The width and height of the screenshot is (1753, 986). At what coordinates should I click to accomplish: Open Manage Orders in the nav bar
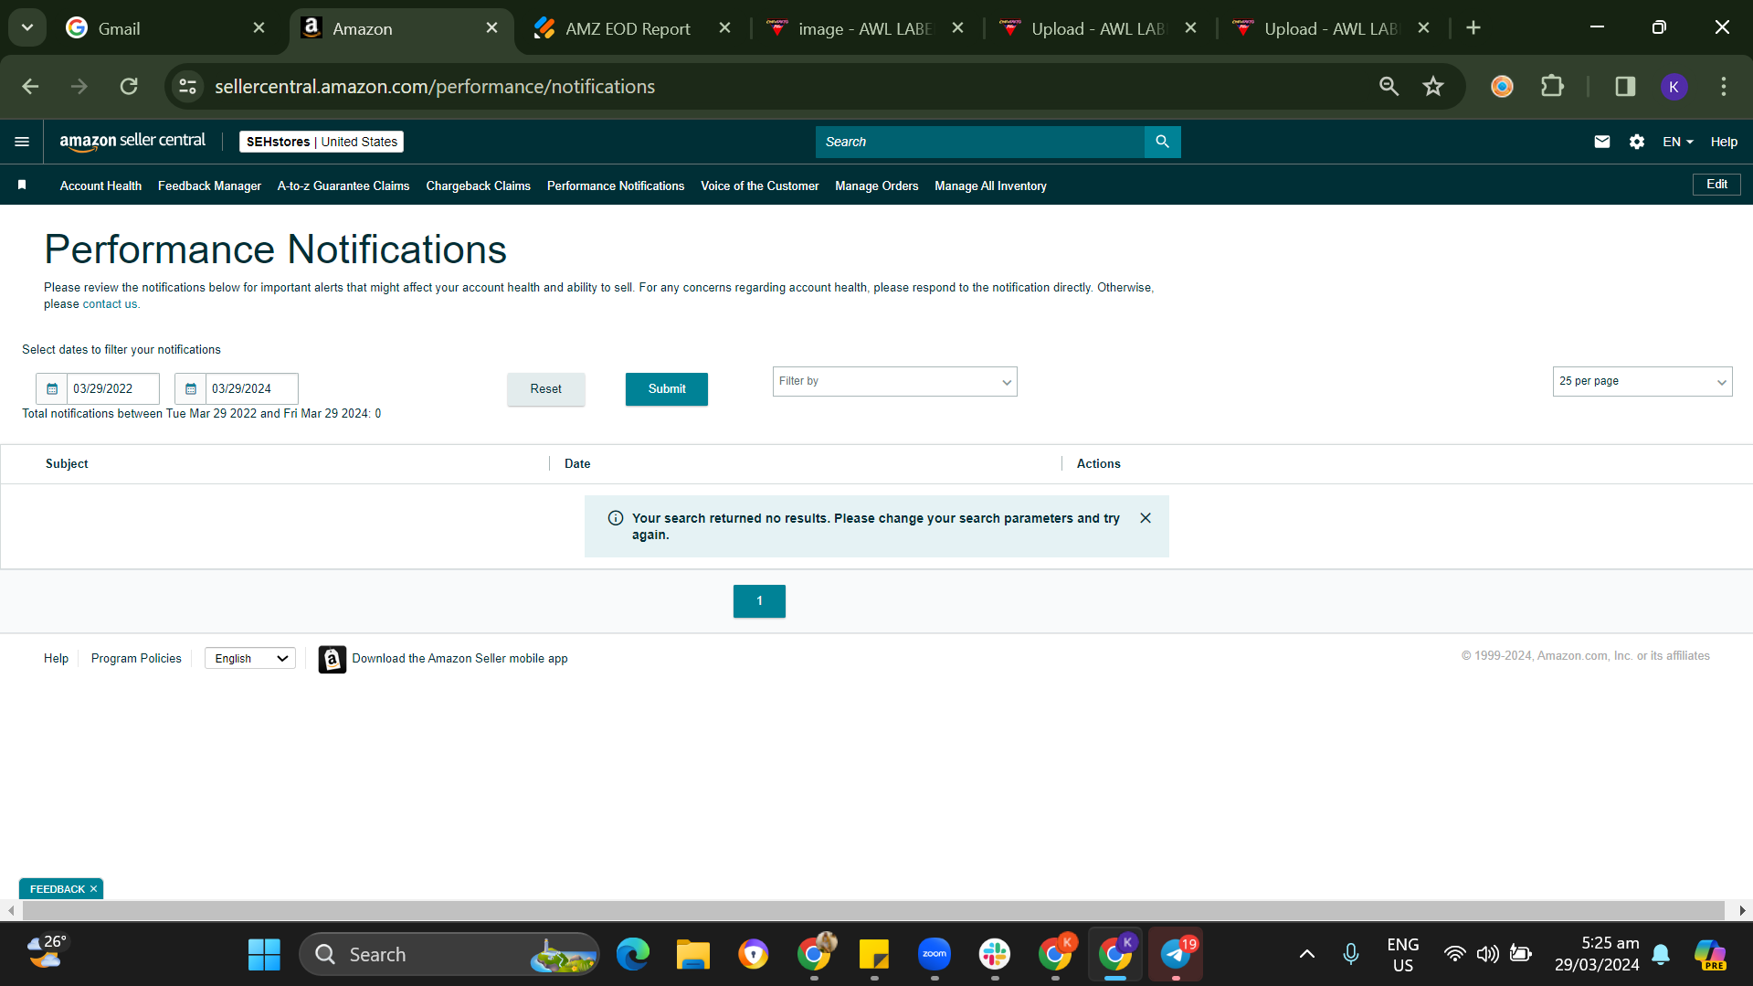(876, 186)
